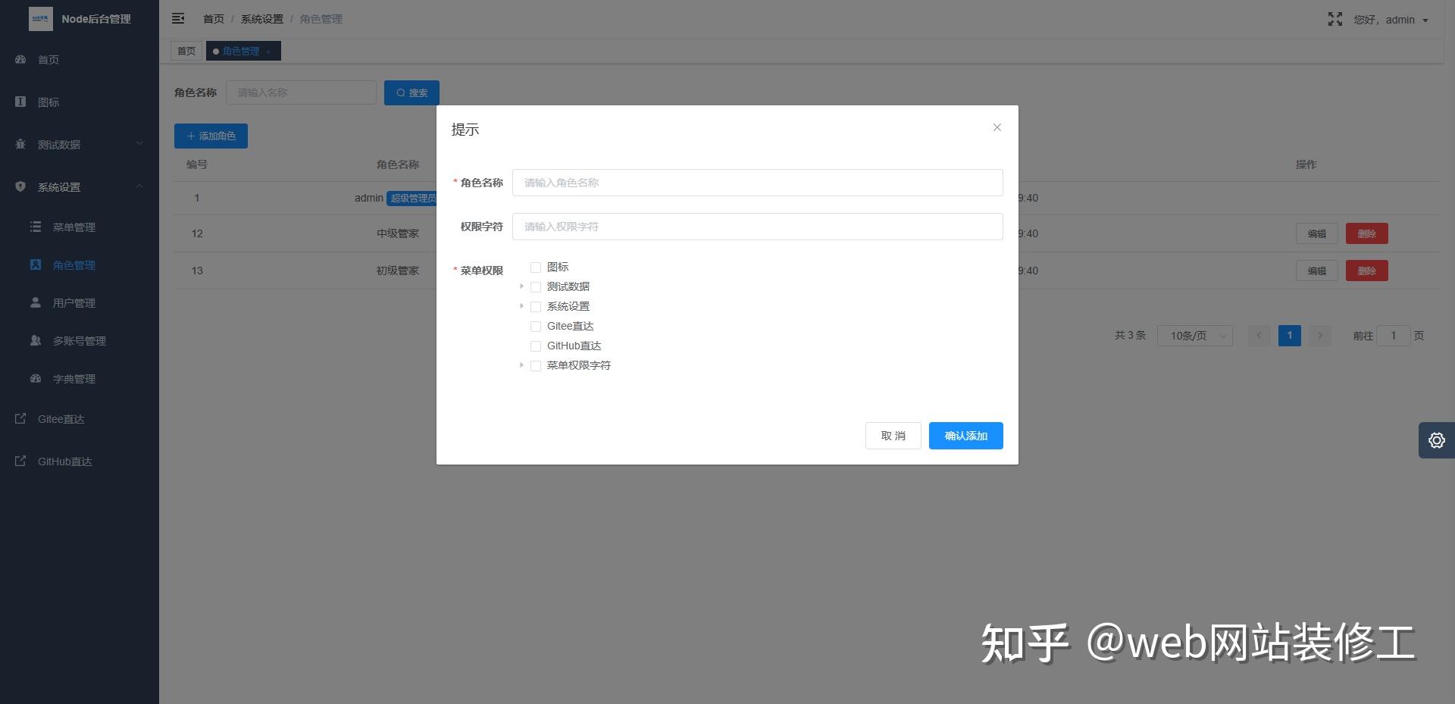Enable the 系统设置 permission checkbox
The height and width of the screenshot is (704, 1455).
tap(536, 306)
